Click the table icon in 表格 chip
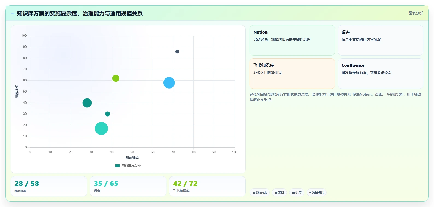 pyautogui.click(x=276, y=193)
